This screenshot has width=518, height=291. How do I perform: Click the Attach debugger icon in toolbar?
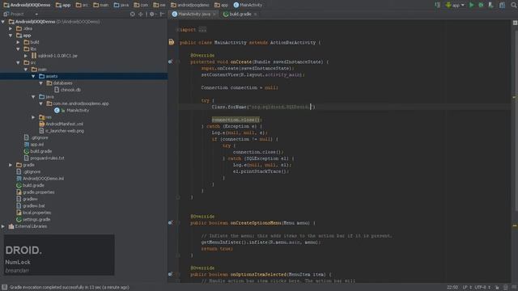(491, 5)
